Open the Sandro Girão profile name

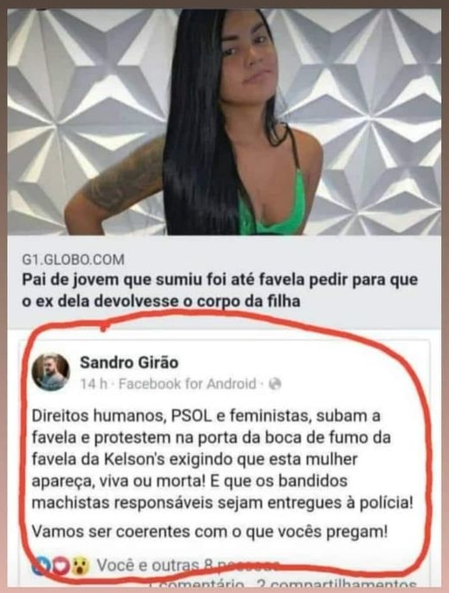(x=129, y=362)
